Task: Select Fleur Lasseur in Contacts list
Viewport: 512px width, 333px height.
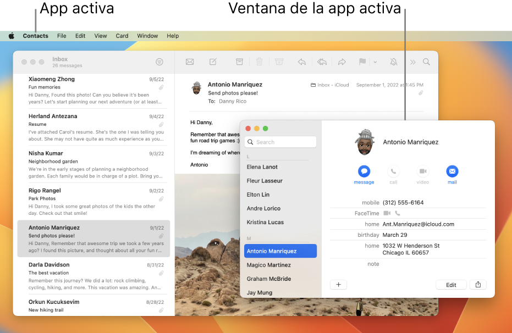Action: click(265, 181)
